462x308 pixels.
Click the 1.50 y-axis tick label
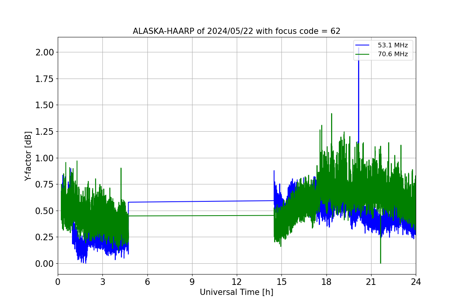click(44, 105)
